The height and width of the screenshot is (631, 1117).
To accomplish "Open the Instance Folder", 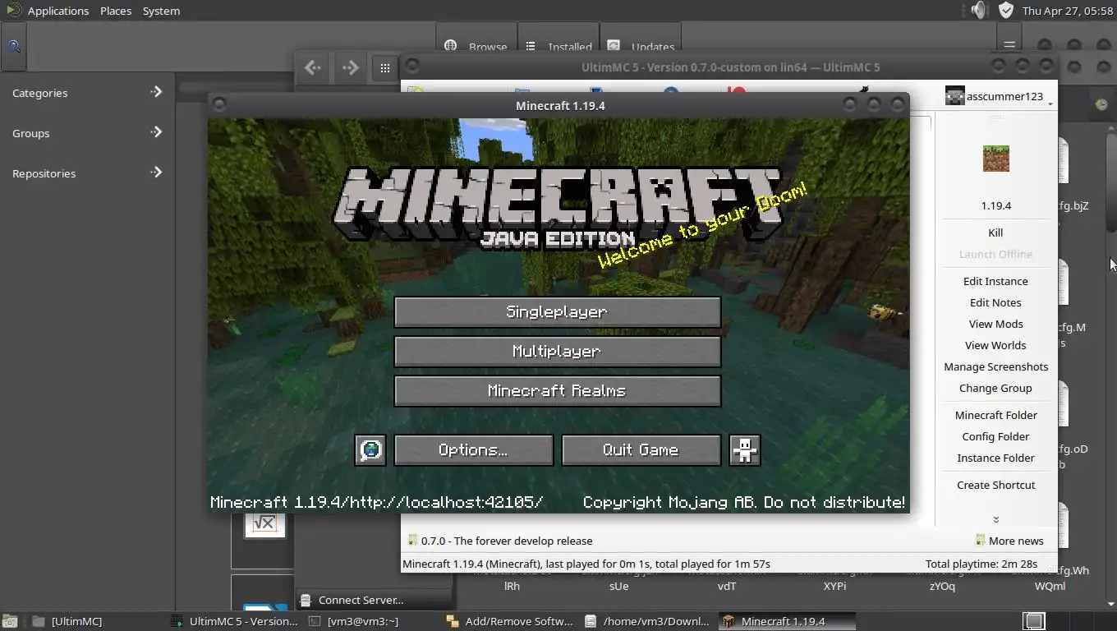I will pos(995,458).
